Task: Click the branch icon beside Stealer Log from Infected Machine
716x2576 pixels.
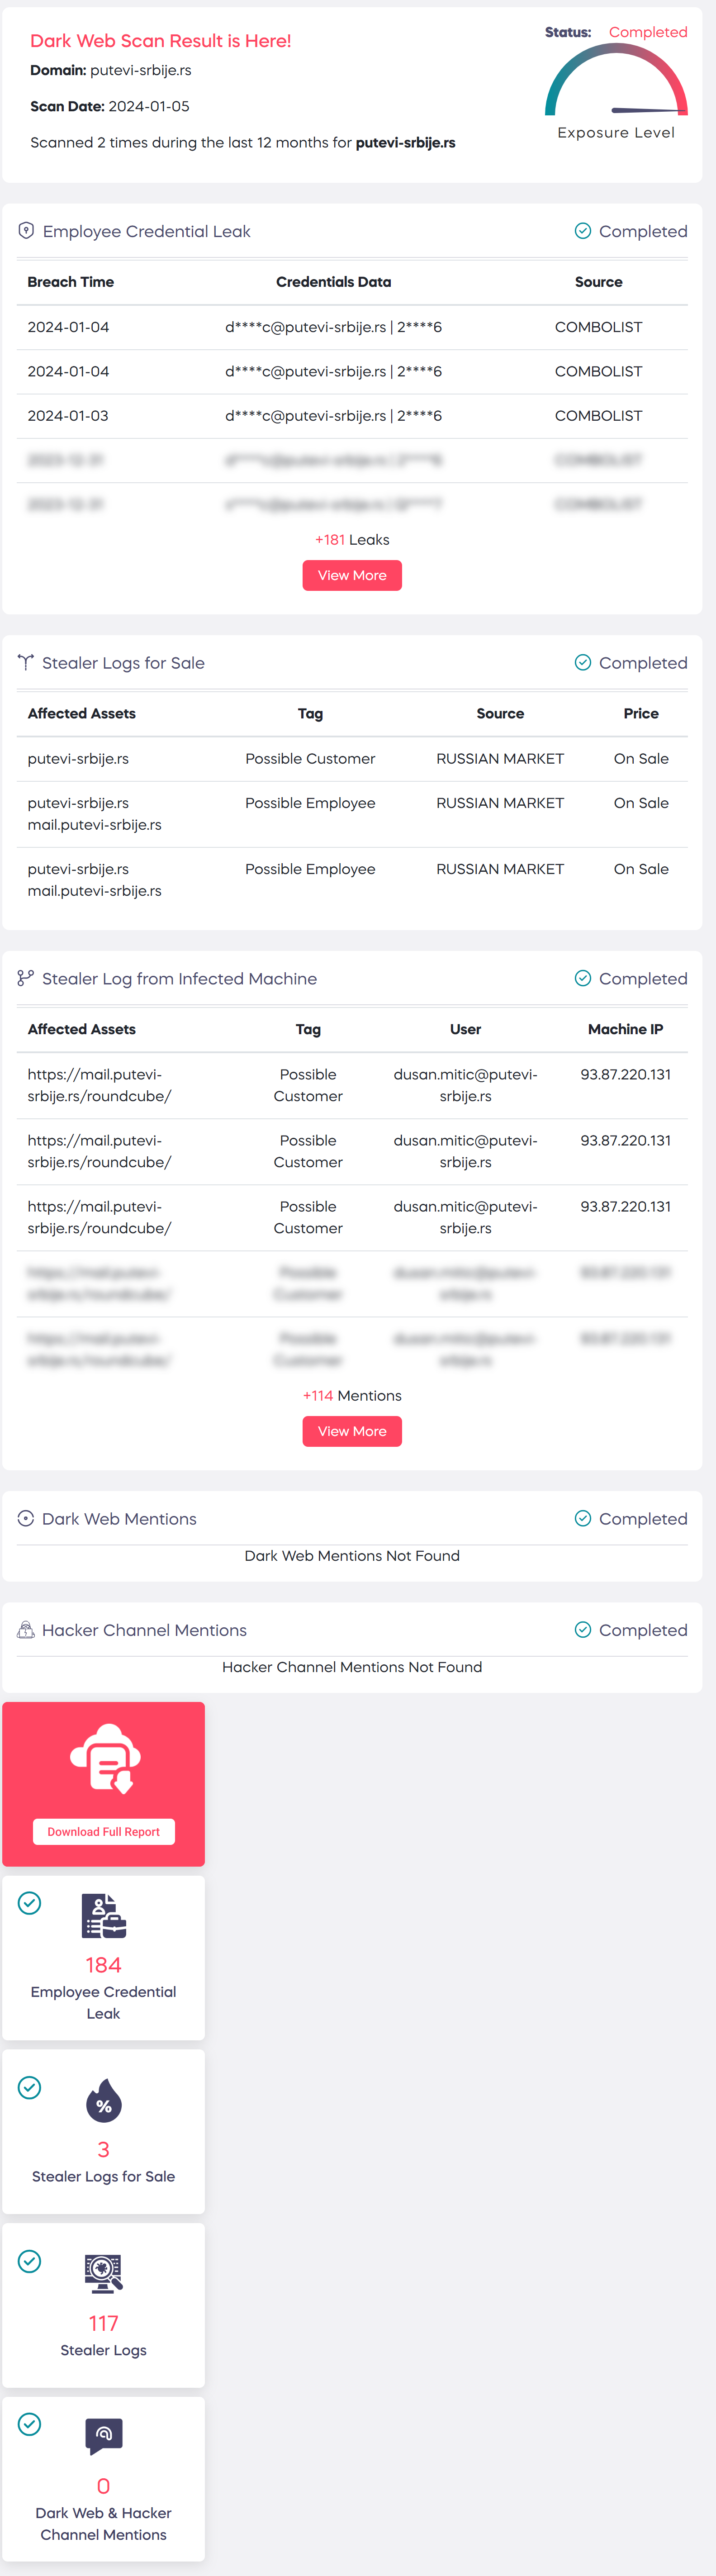Action: (26, 979)
